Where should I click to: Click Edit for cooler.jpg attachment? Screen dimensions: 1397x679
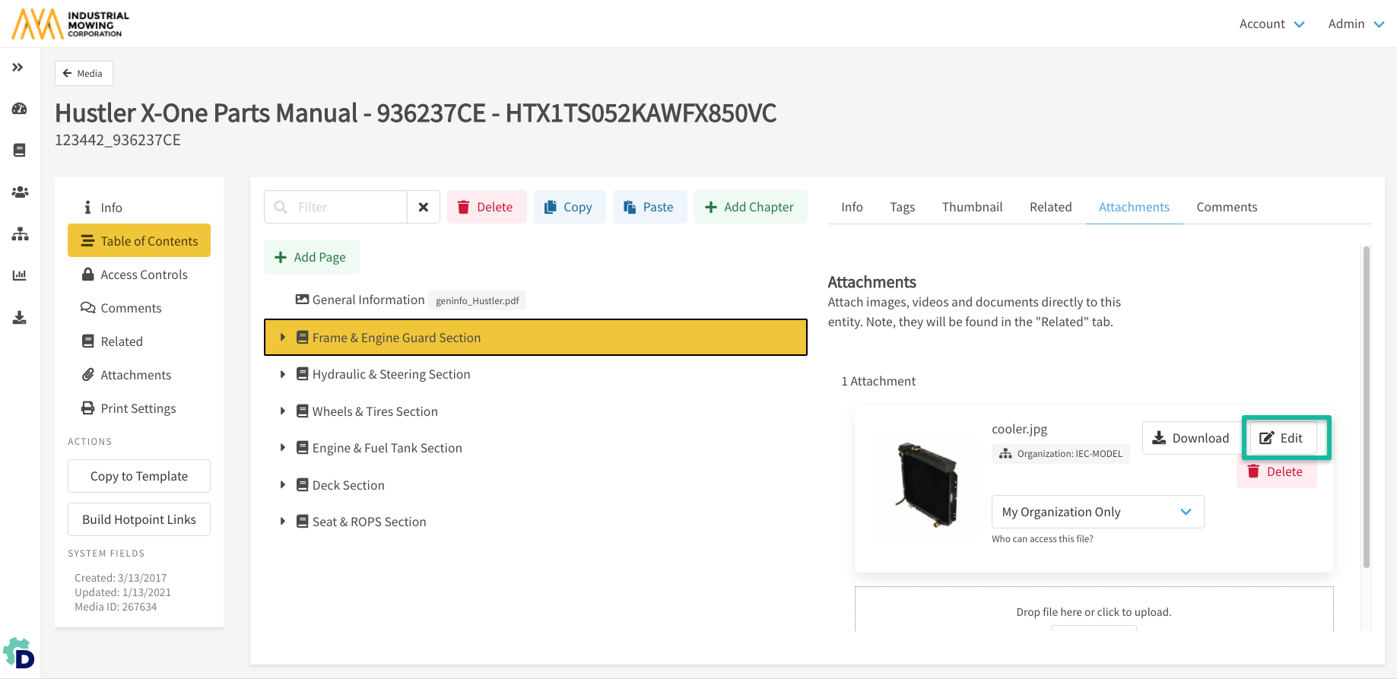click(1282, 438)
